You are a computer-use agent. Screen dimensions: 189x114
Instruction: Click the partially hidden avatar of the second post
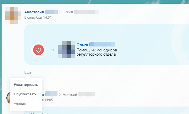pos(8,98)
